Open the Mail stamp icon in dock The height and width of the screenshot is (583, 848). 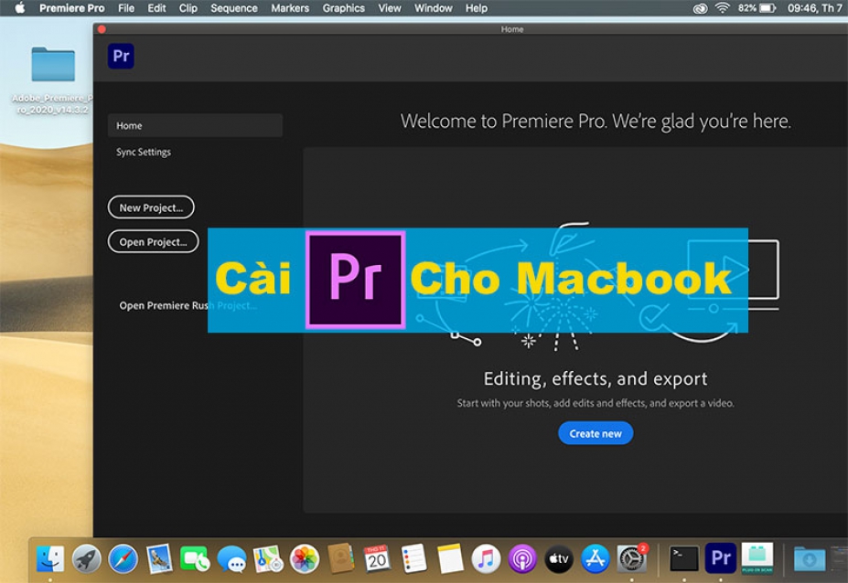pos(159,558)
